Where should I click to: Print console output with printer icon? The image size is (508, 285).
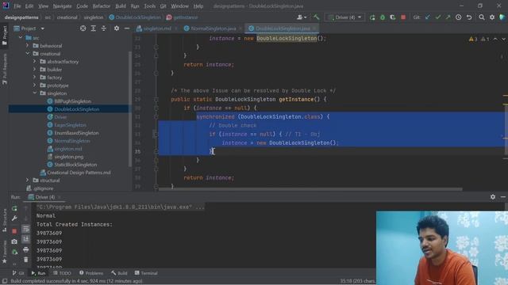pyautogui.click(x=26, y=249)
